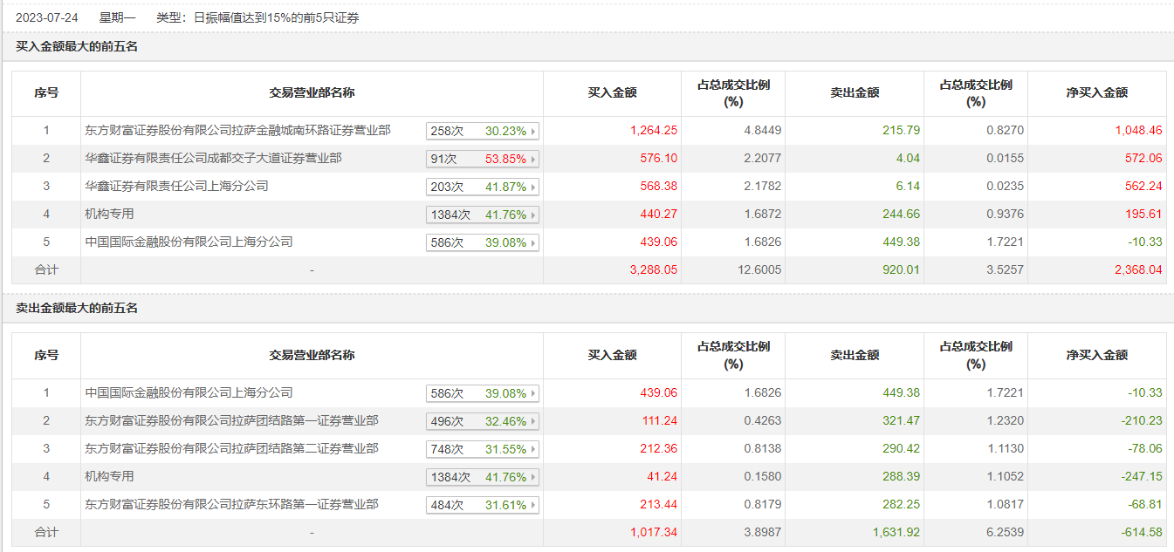
Task: Click 机构专用 in the top-buyers table
Action: click(110, 214)
